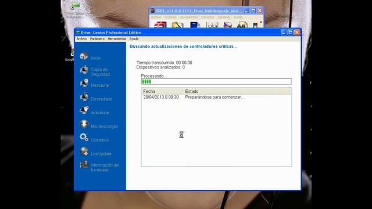Open Archivo menu in Driver Genius

point(81,39)
